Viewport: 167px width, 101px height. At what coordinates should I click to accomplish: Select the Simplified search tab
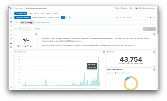(23, 17)
